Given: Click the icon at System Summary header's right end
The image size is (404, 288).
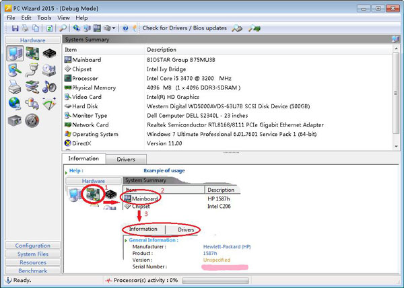Looking at the screenshot, I should [x=395, y=40].
